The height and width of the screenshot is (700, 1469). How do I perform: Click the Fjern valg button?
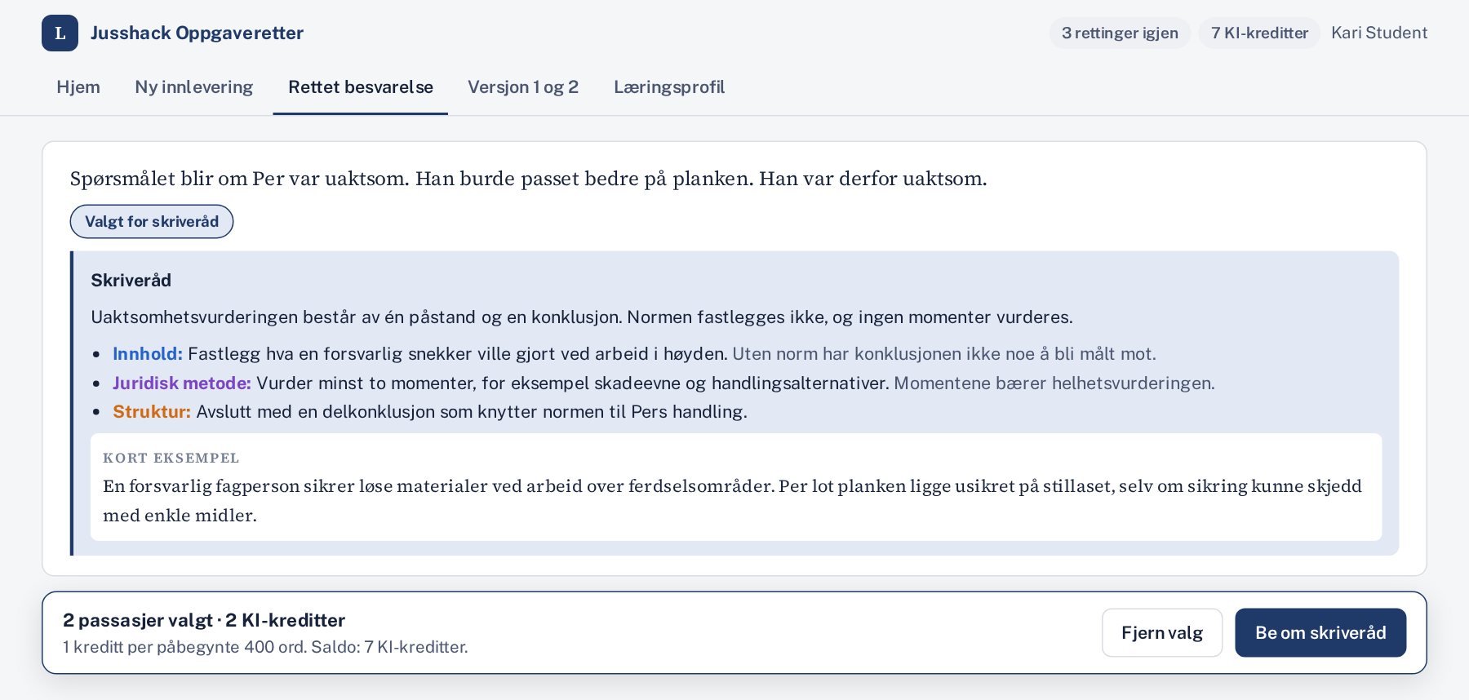tap(1162, 632)
